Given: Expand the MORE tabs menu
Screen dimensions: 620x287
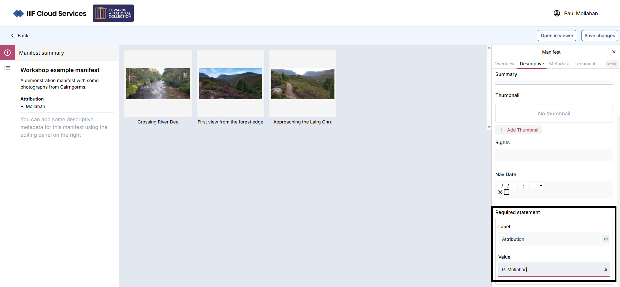Looking at the screenshot, I should tap(612, 64).
